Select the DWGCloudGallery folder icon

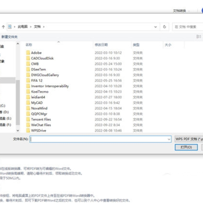[28, 75]
